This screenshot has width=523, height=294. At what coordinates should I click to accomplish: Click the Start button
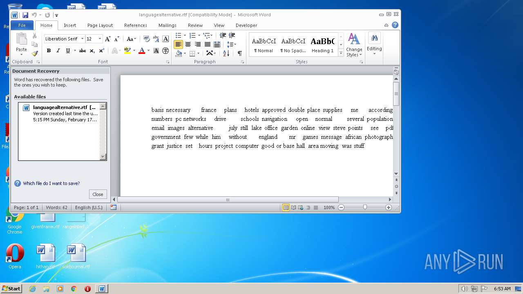[x=11, y=289]
